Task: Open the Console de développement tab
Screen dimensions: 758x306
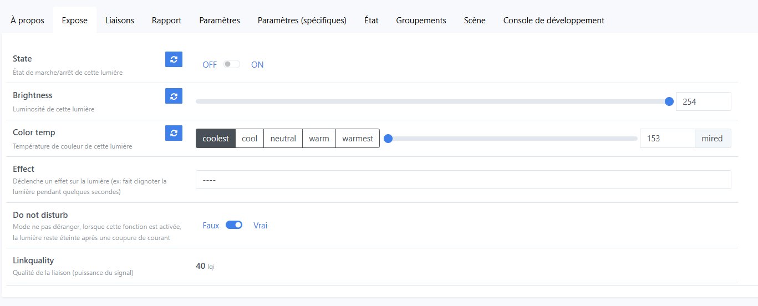Action: pos(554,21)
